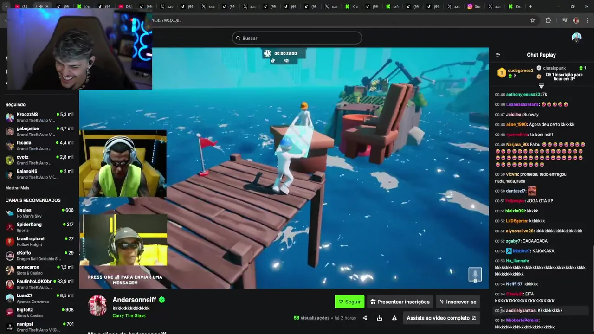Screen dimensions: 594x334
Task: Click the dudagames2 top gifter badge
Action: point(502,73)
